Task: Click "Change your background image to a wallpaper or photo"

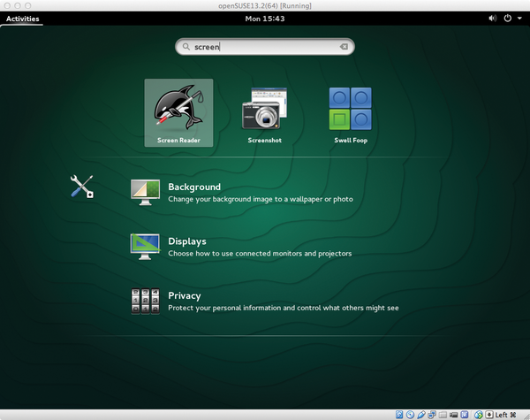Action: pyautogui.click(x=261, y=199)
